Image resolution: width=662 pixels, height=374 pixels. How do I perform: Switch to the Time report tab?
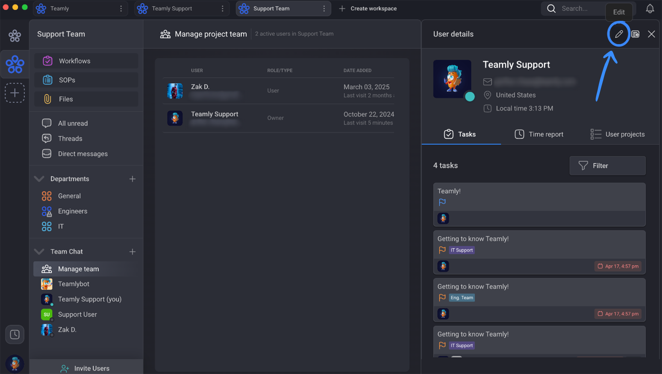pos(539,134)
